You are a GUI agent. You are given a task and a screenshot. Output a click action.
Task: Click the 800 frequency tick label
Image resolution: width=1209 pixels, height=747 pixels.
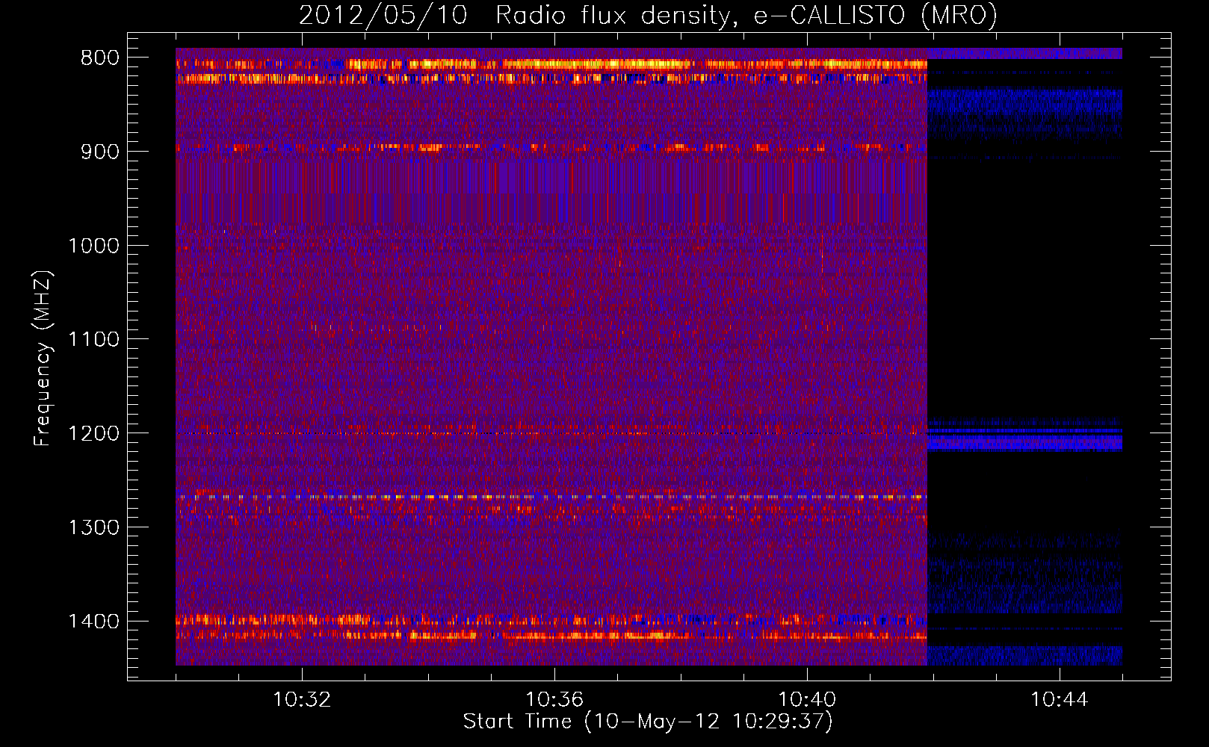point(100,58)
